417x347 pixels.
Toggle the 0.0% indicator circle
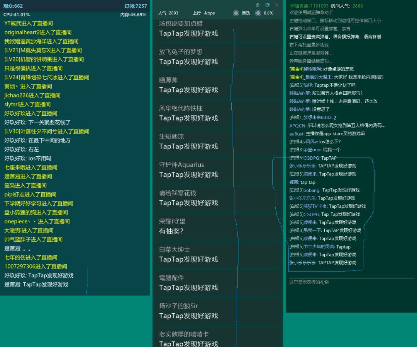[x=258, y=13]
